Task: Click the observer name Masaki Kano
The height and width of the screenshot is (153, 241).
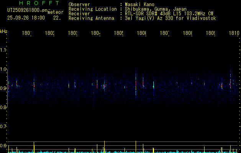Action: coord(139,4)
